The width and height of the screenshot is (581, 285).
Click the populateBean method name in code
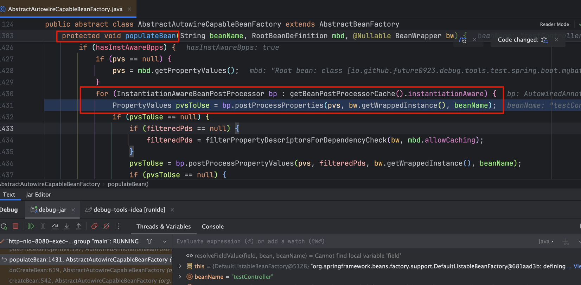[x=151, y=36]
